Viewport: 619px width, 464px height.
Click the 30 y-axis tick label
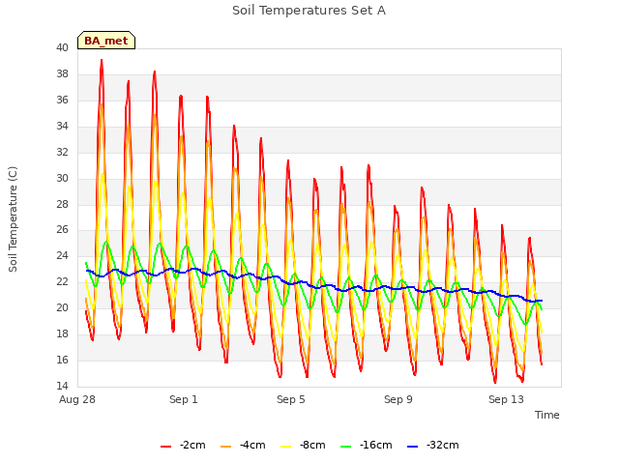pos(62,178)
